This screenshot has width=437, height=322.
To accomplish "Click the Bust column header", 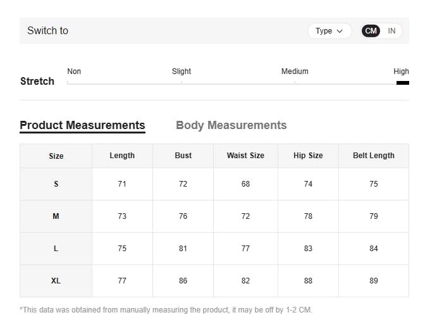I will 183,156.
